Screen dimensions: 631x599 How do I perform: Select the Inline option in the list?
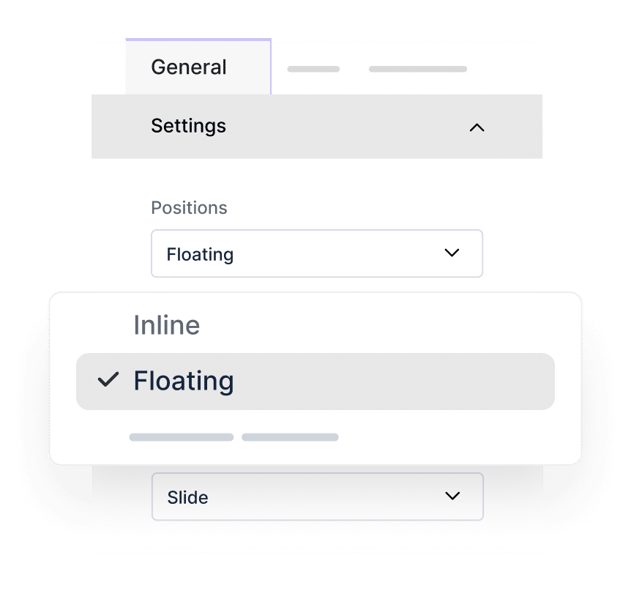pos(167,325)
